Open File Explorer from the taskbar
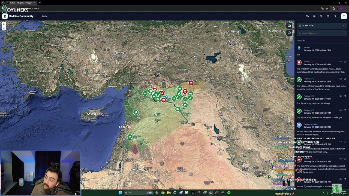The width and height of the screenshot is (349, 196). coord(169,193)
